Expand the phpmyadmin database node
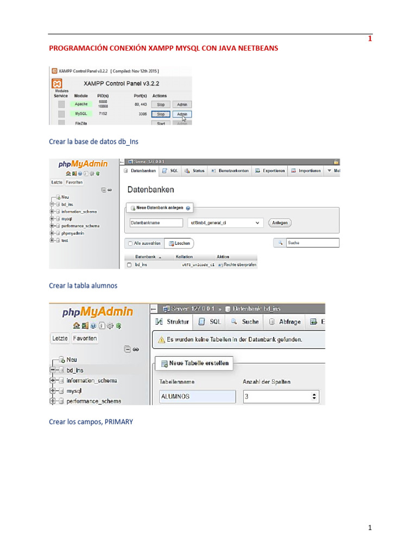 coord(52,233)
